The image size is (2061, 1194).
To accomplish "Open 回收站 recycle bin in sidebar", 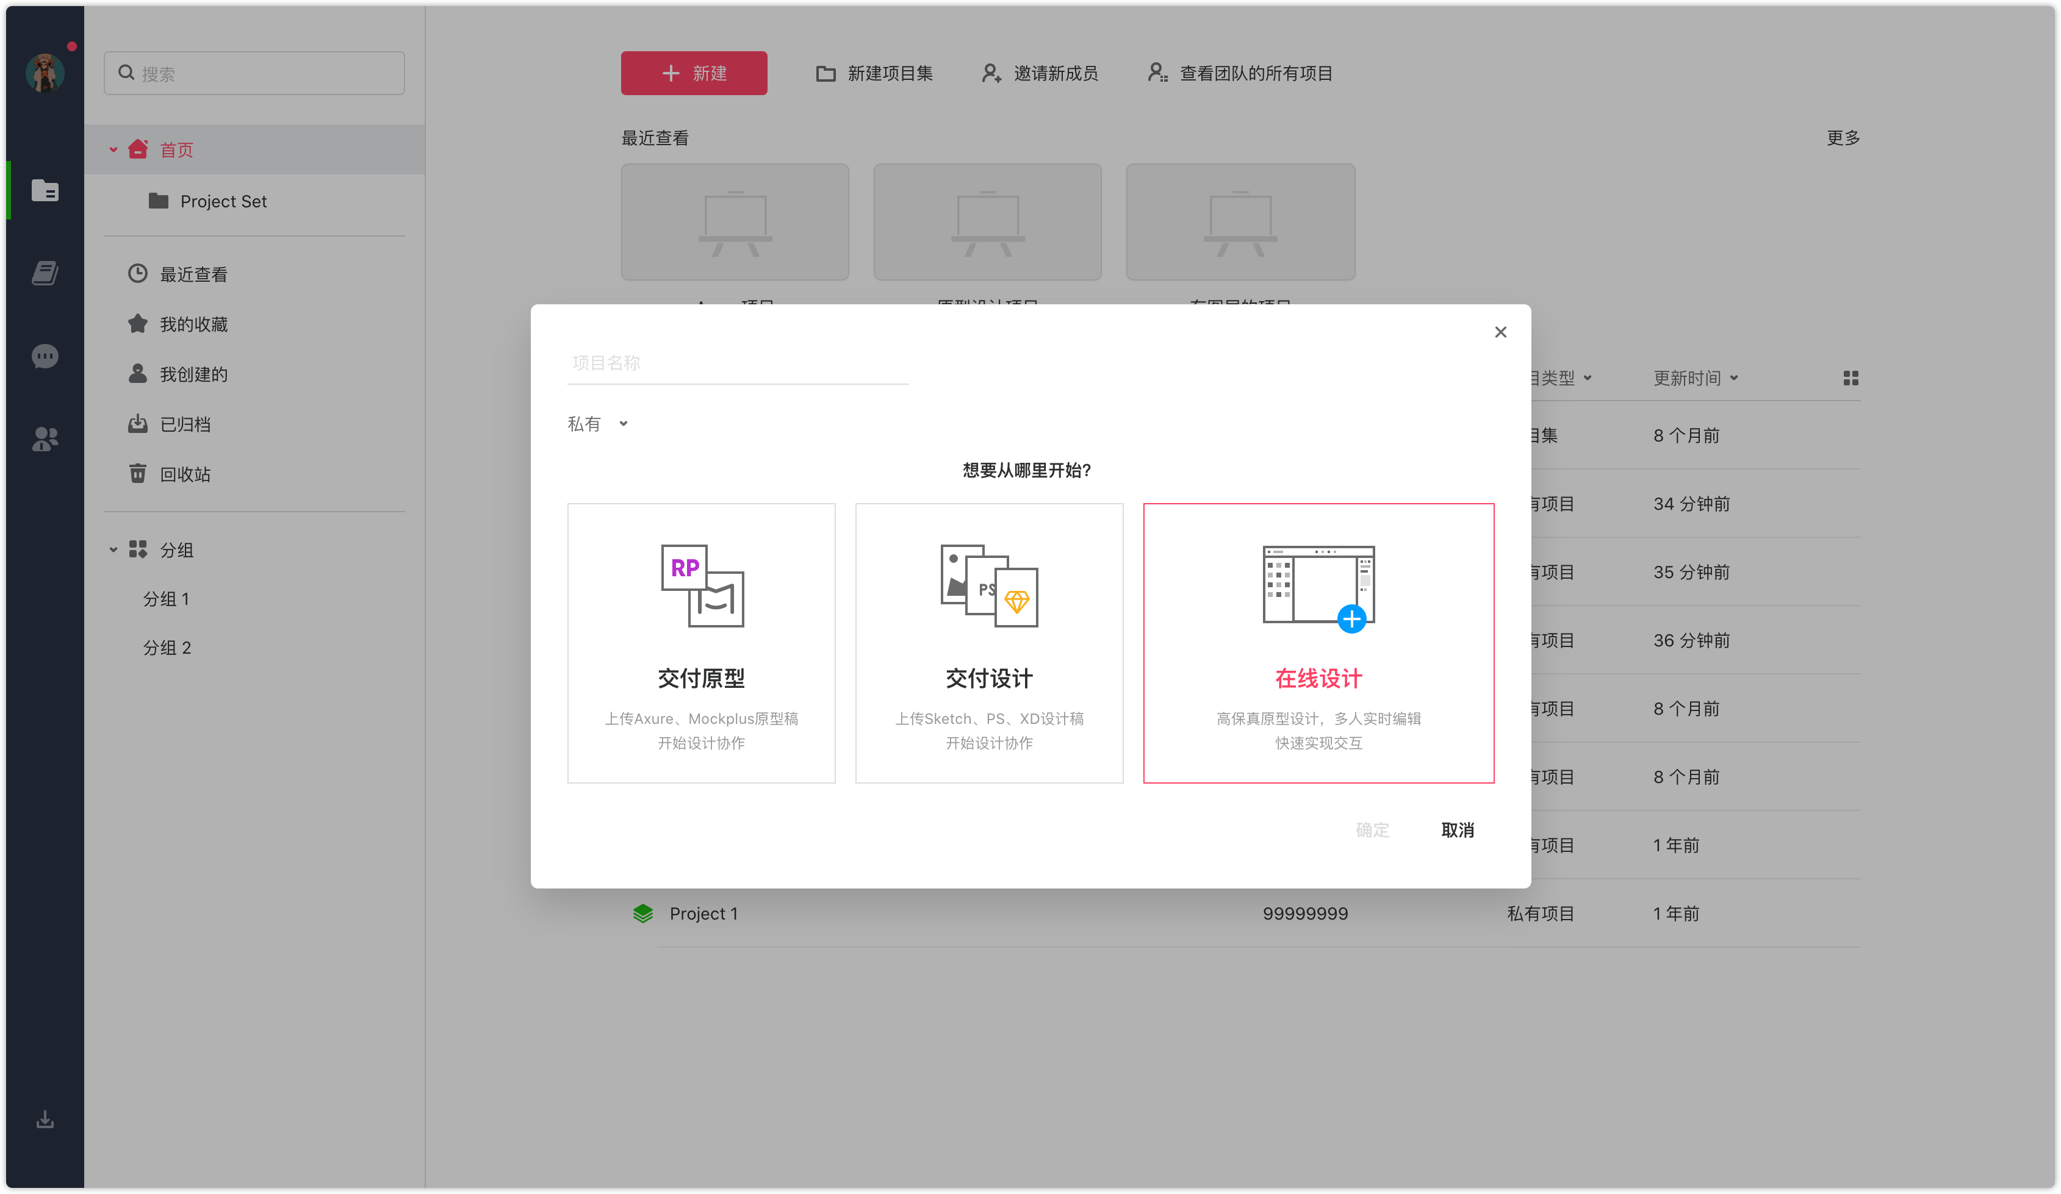I will pyautogui.click(x=185, y=474).
